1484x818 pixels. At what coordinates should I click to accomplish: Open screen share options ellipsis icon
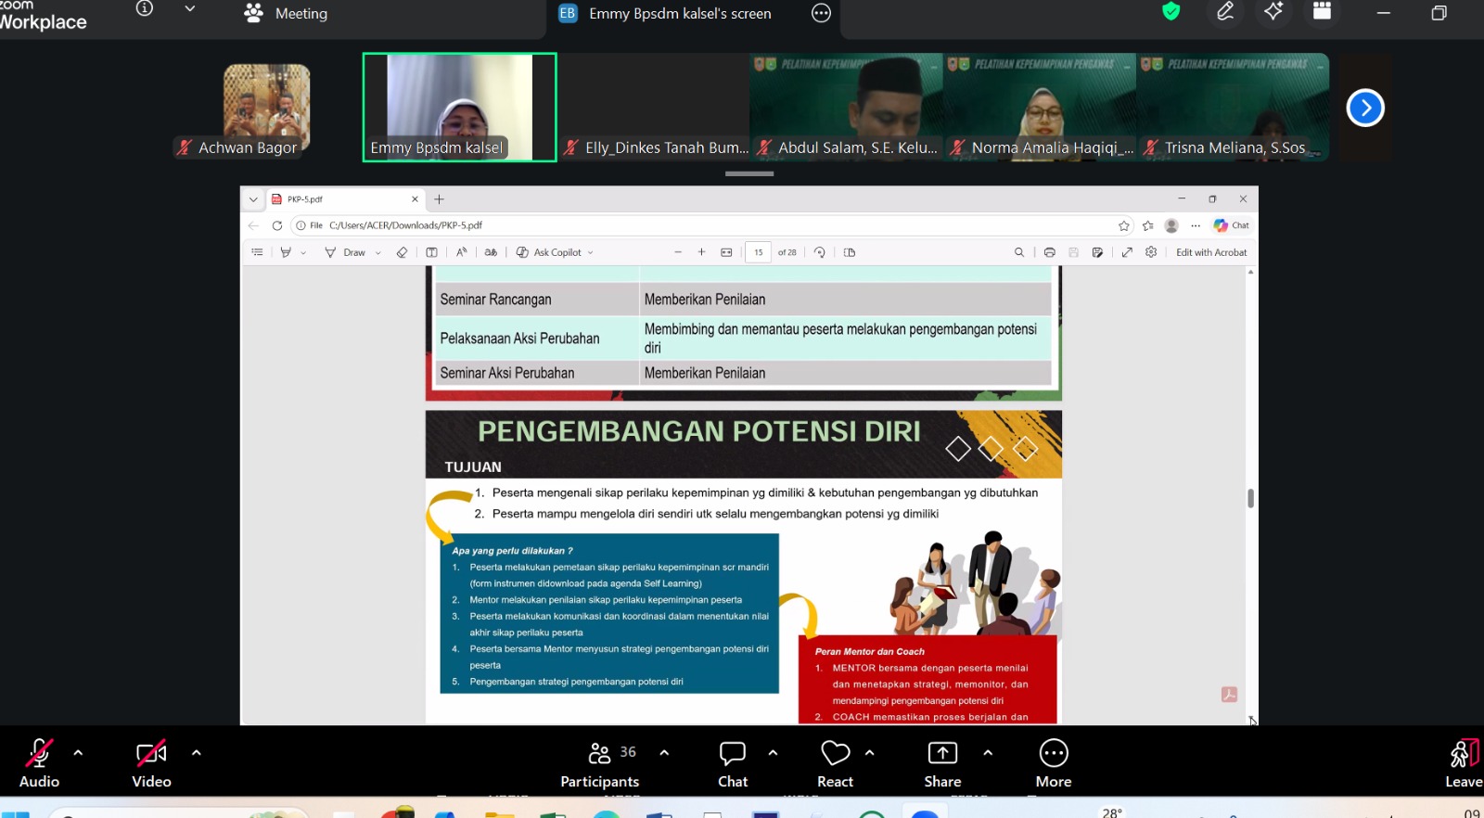(821, 13)
